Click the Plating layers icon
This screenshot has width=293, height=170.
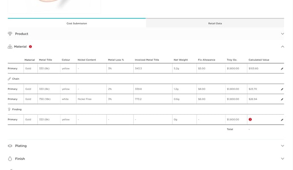(10, 146)
